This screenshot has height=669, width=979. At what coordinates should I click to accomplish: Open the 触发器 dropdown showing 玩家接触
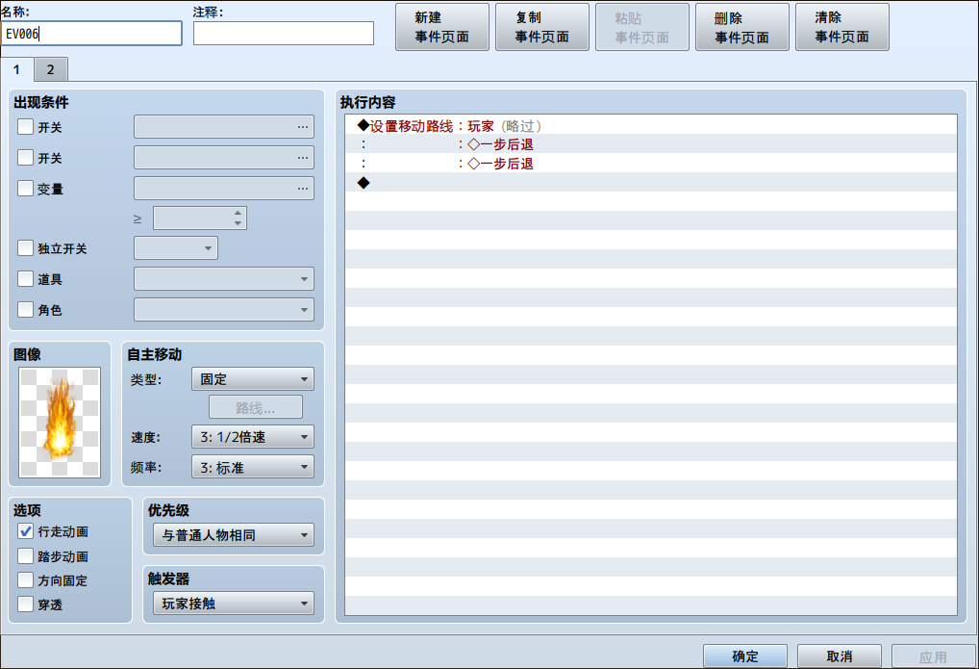click(234, 604)
